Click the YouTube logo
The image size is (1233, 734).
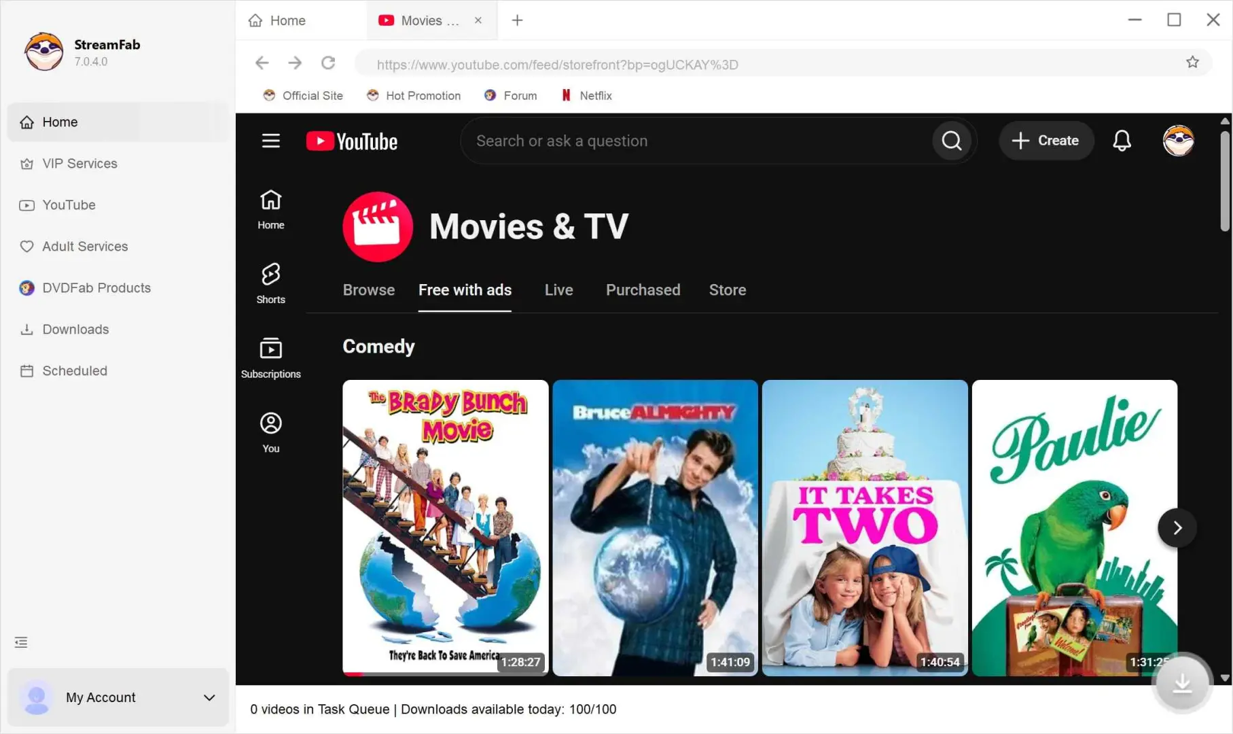click(x=352, y=141)
